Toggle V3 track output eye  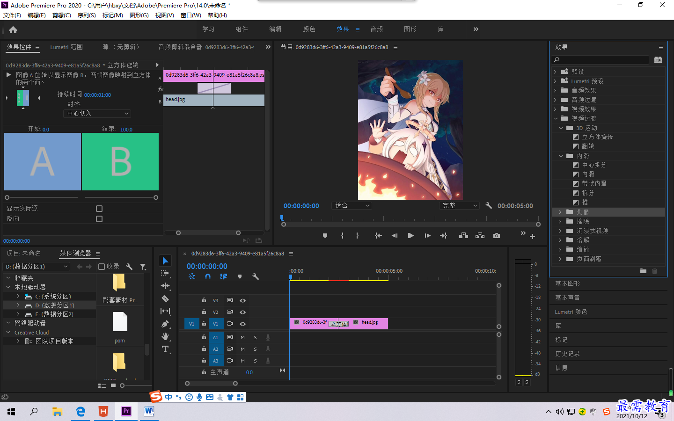[x=242, y=300]
